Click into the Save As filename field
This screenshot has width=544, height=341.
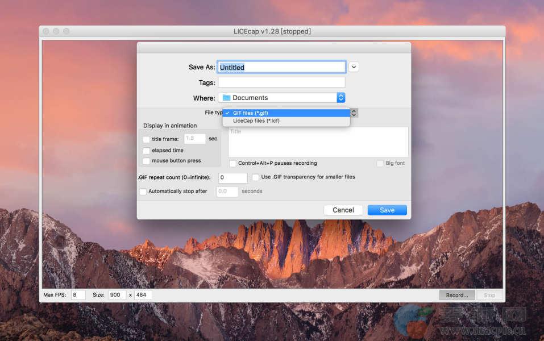[x=281, y=67]
